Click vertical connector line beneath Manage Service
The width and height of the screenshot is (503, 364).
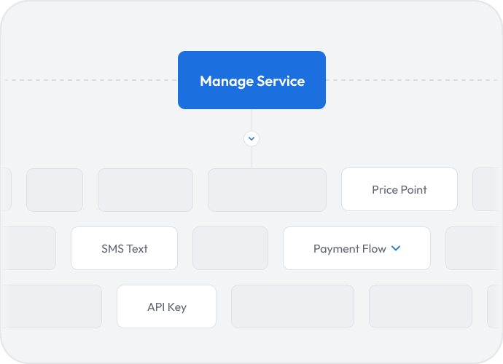tap(251, 120)
